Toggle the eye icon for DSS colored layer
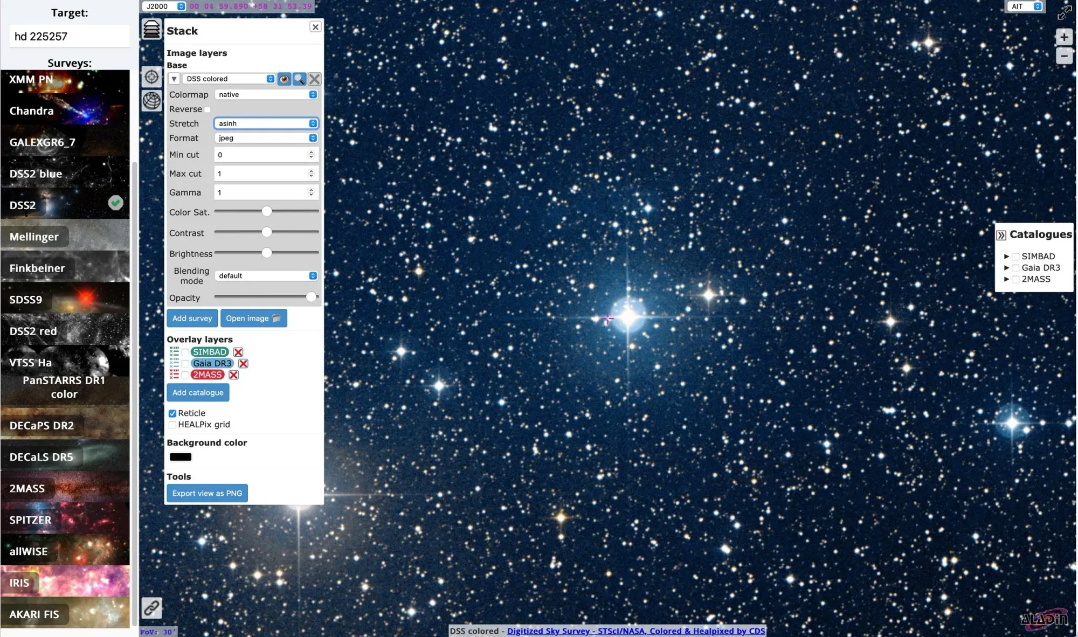The width and height of the screenshot is (1078, 637). coord(284,79)
